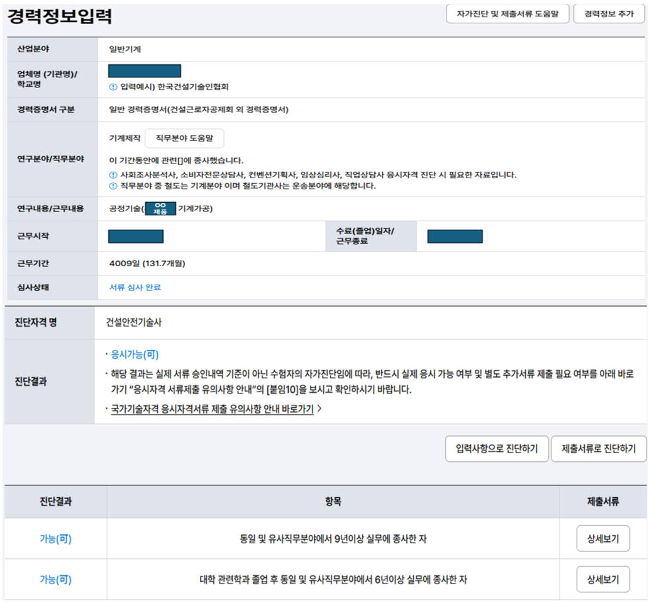The width and height of the screenshot is (654, 603).
Task: Click the info icon about 철도 직무분야
Action: tap(113, 183)
